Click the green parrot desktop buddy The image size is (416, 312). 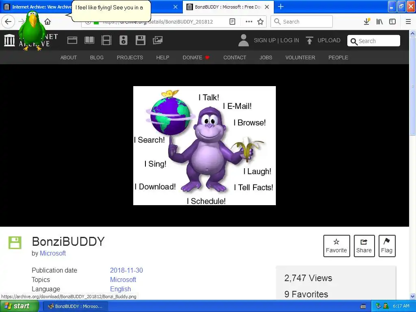click(x=32, y=30)
